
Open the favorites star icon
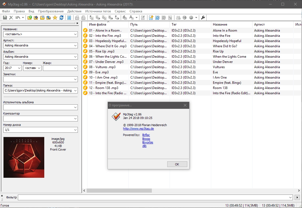pyautogui.click(x=55, y=18)
